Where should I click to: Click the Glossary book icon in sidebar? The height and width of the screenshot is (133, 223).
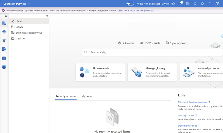pos(13,38)
